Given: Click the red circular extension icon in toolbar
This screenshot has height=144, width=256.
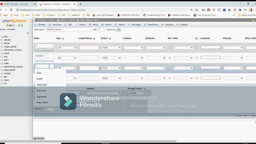Looking at the screenshot, I should click(208, 10).
